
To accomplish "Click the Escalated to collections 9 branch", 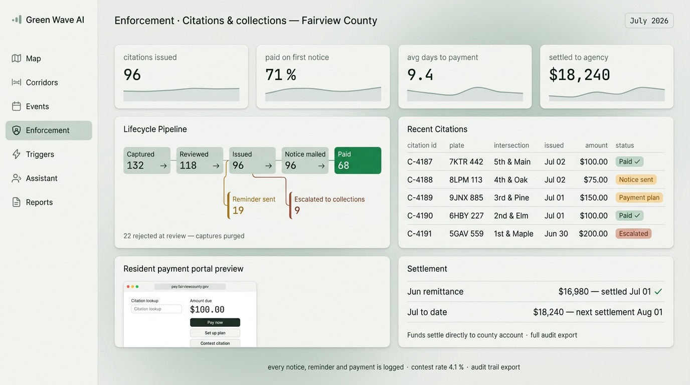I will [x=327, y=205].
